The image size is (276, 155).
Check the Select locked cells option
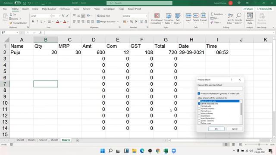coord(199,101)
